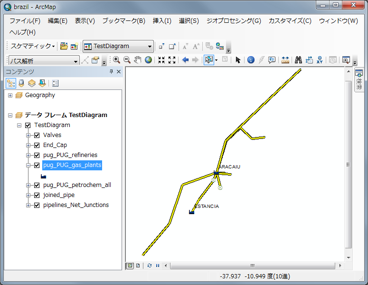The height and width of the screenshot is (285, 368).
Task: Open the ジオプロセシング(G) menu
Action: [234, 21]
